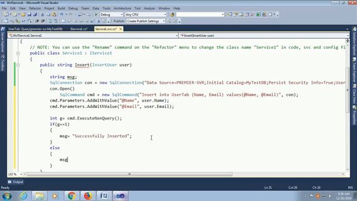Open the 133 % zoom level dropdown
Viewport: 357px width, 201px height.
21,174
